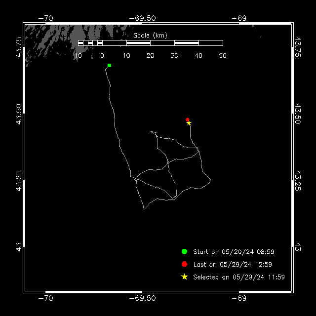Click 'Start on 05/20/24 08:59' legend text
The width and height of the screenshot is (316, 316).
234,251
